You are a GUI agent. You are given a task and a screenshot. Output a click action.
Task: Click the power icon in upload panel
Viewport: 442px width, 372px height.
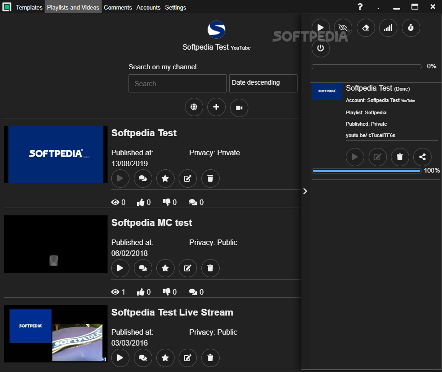click(x=321, y=48)
